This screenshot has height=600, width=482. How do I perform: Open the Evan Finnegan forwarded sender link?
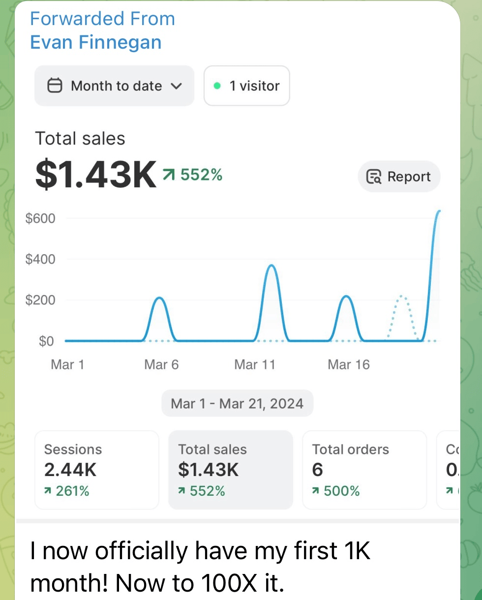point(96,42)
